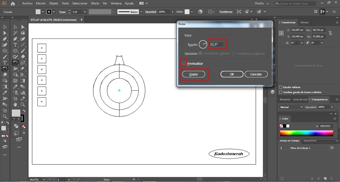Viewport: 340px width, 182px height.
Task: Open the Estilo graphic style dropdown
Action: tap(192, 12)
